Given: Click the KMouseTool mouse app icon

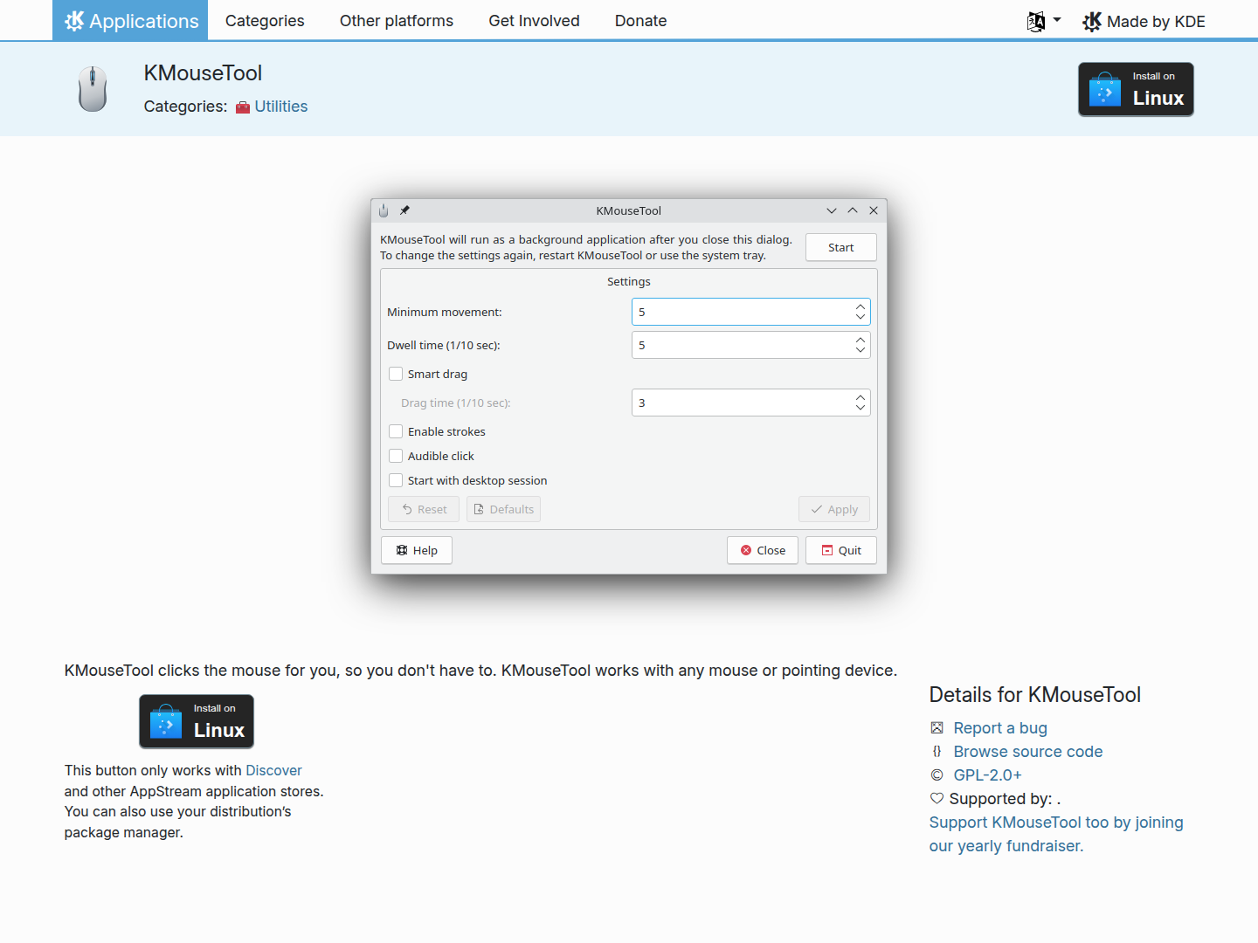Looking at the screenshot, I should click(x=93, y=89).
